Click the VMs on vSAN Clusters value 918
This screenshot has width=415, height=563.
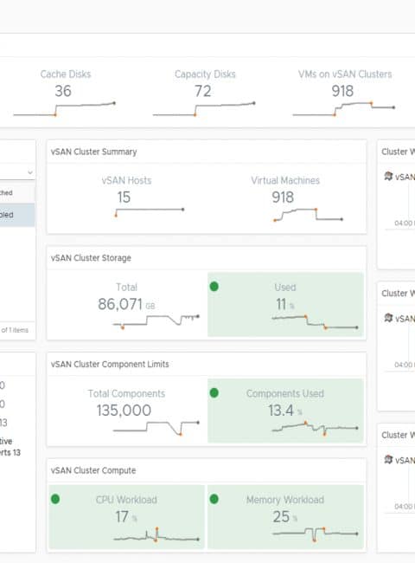pyautogui.click(x=342, y=91)
